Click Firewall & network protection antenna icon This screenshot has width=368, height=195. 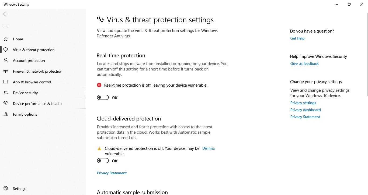(x=5, y=71)
